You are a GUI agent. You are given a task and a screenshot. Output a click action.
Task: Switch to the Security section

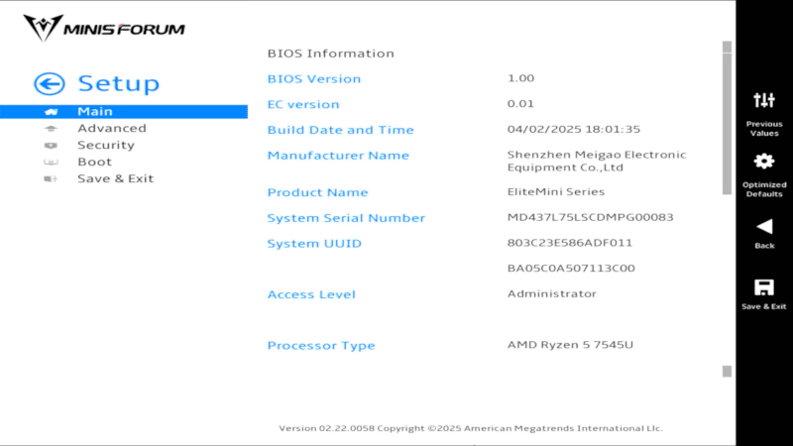click(106, 145)
